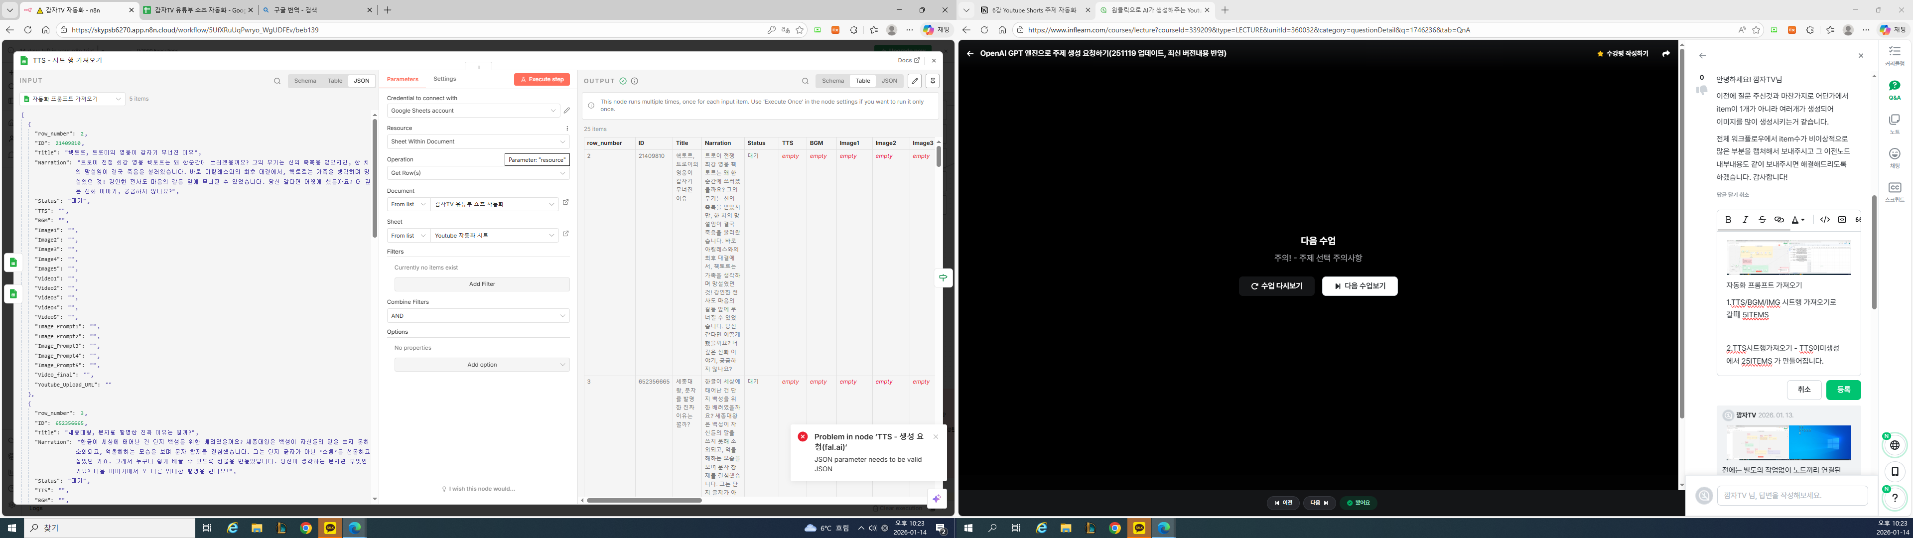Click the edit output pencil icon

(x=915, y=81)
